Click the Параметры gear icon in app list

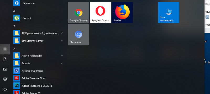tap(17, 3)
